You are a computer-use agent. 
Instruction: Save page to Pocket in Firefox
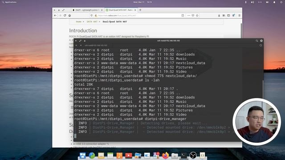coord(193,16)
